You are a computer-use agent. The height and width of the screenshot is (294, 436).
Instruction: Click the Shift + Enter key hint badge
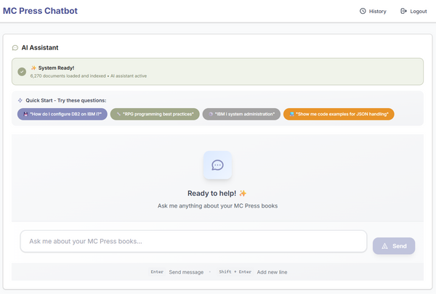[x=235, y=271]
